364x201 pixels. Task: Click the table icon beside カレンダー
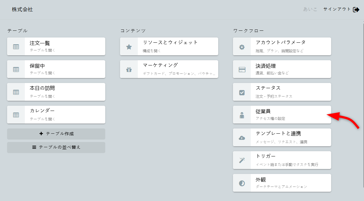[16, 115]
